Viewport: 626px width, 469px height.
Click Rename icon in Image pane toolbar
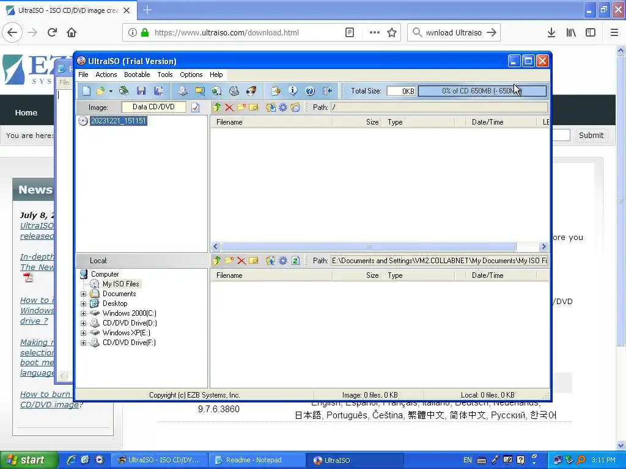coord(254,107)
